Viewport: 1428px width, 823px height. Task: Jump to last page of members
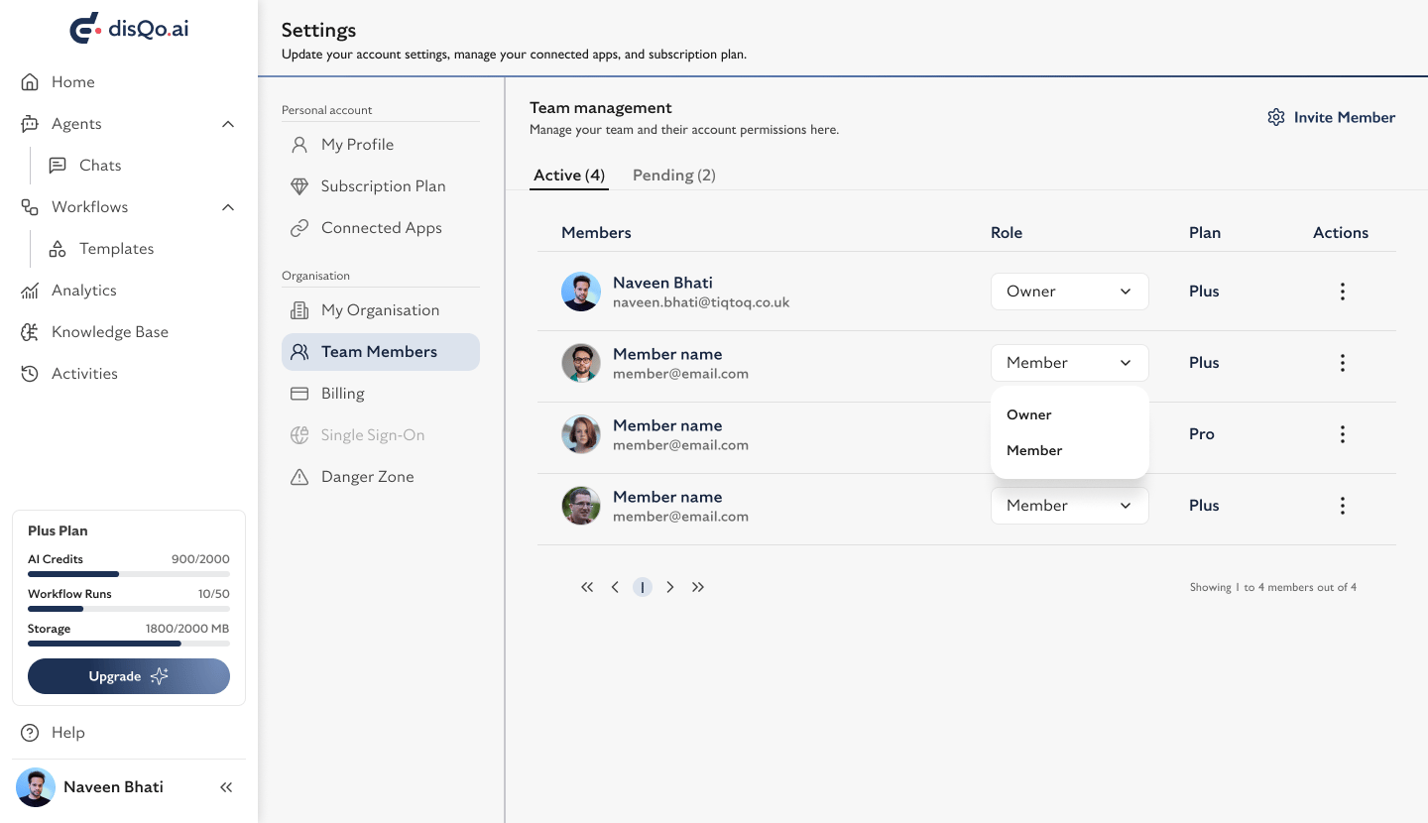click(x=698, y=587)
